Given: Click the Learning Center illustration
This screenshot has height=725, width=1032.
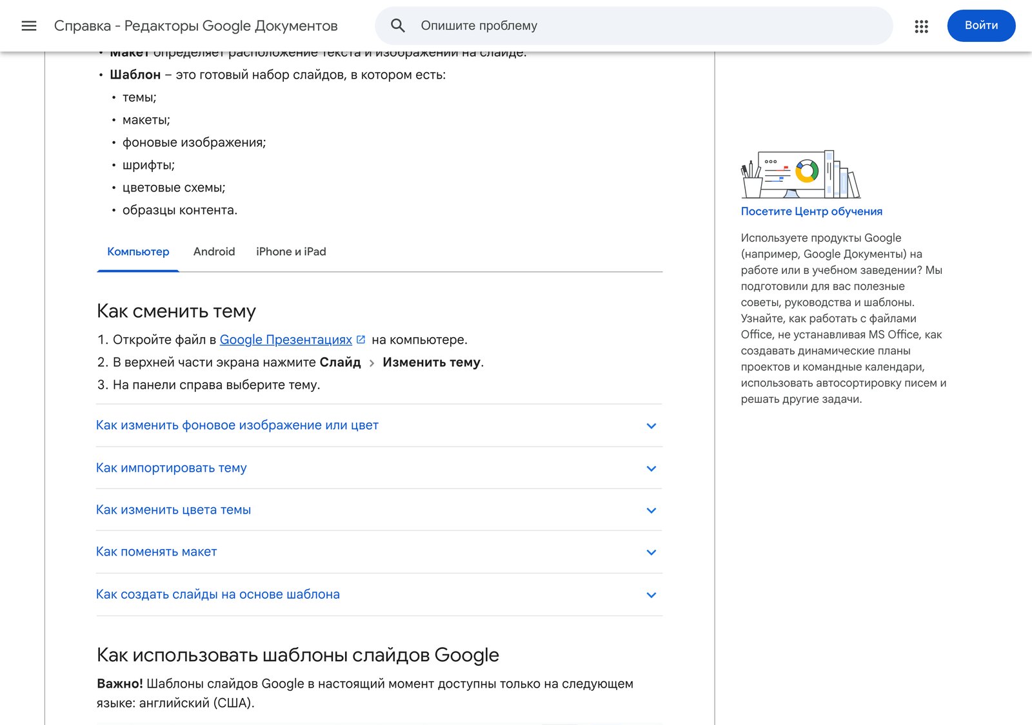Looking at the screenshot, I should pos(800,174).
